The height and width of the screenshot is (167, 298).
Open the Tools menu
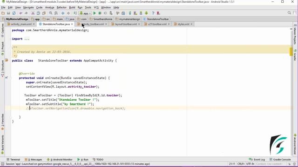click(88, 7)
